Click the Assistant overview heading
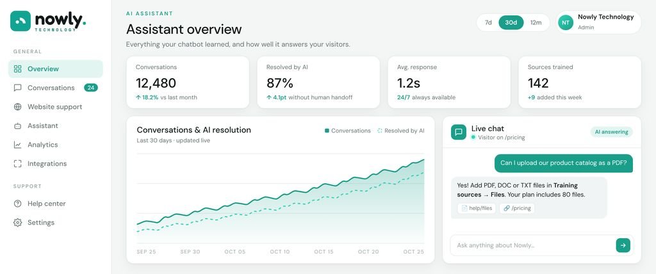Image resolution: width=656 pixels, height=274 pixels. click(x=184, y=29)
